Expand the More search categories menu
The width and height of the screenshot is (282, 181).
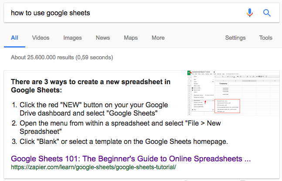point(158,38)
